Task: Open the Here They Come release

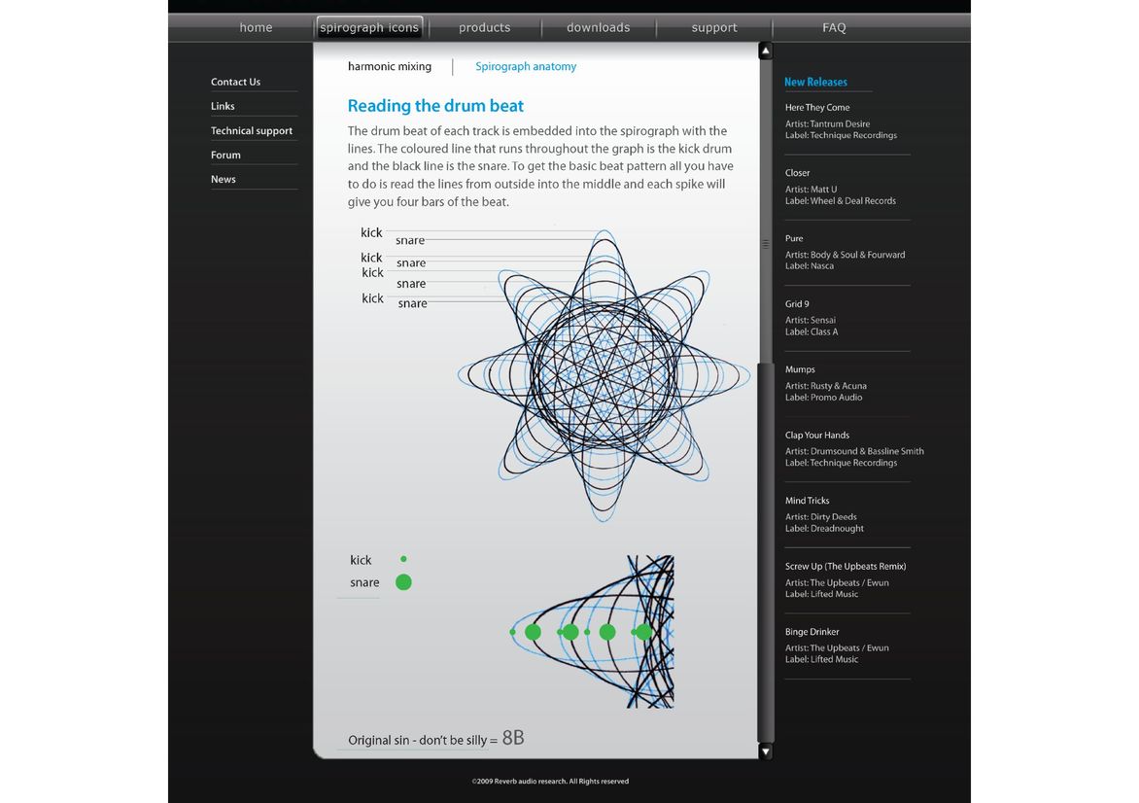Action: point(817,108)
